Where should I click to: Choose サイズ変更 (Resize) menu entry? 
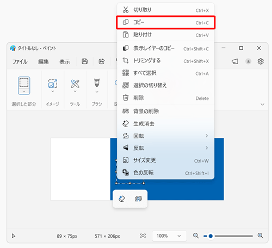165,161
